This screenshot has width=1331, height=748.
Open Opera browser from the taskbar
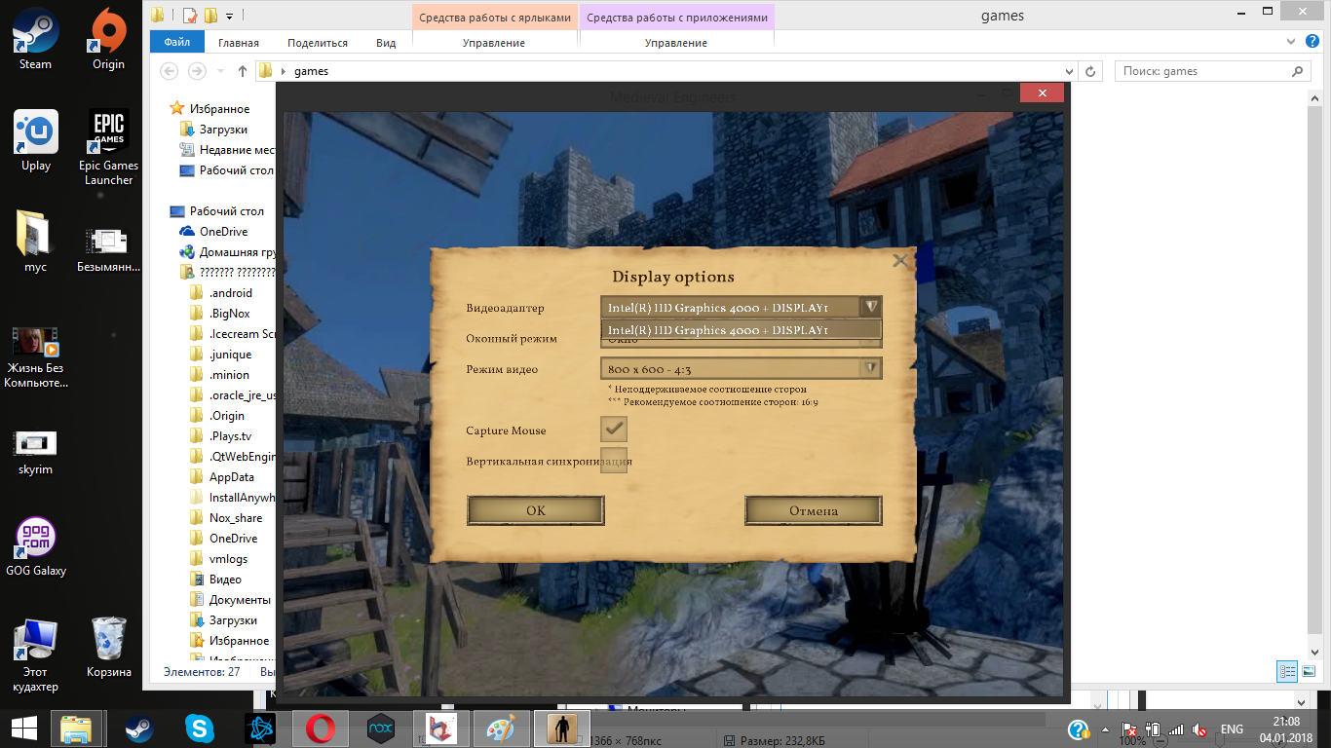coord(321,729)
